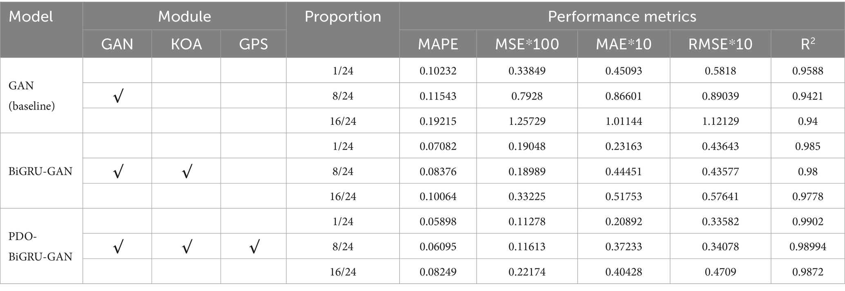
Task: Click the Model column header
Action: pyautogui.click(x=31, y=17)
